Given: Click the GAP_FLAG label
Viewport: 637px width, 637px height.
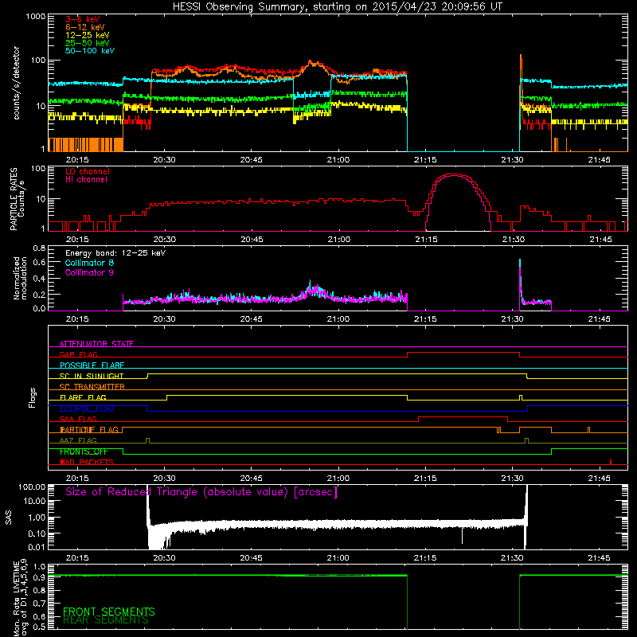Looking at the screenshot, I should (78, 354).
